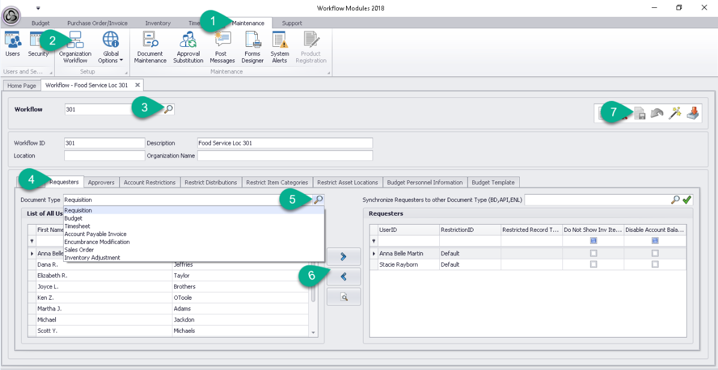Check Do Not Show Inv for Stacie Rayborn
This screenshot has height=370, width=718.
[594, 264]
